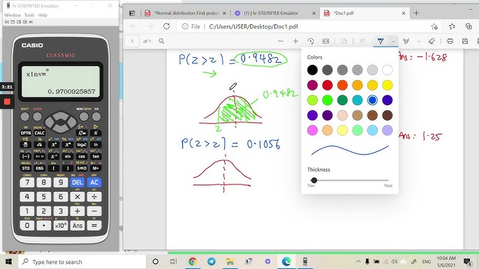Screen dimensions: 479x269
Task: Open the tab actions menu icon
Action: [x=132, y=13]
